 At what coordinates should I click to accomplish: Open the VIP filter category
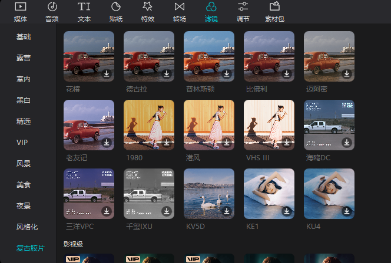(x=22, y=143)
